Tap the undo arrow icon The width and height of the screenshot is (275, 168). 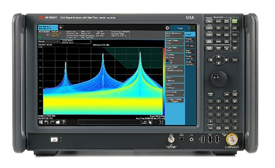[46, 122]
